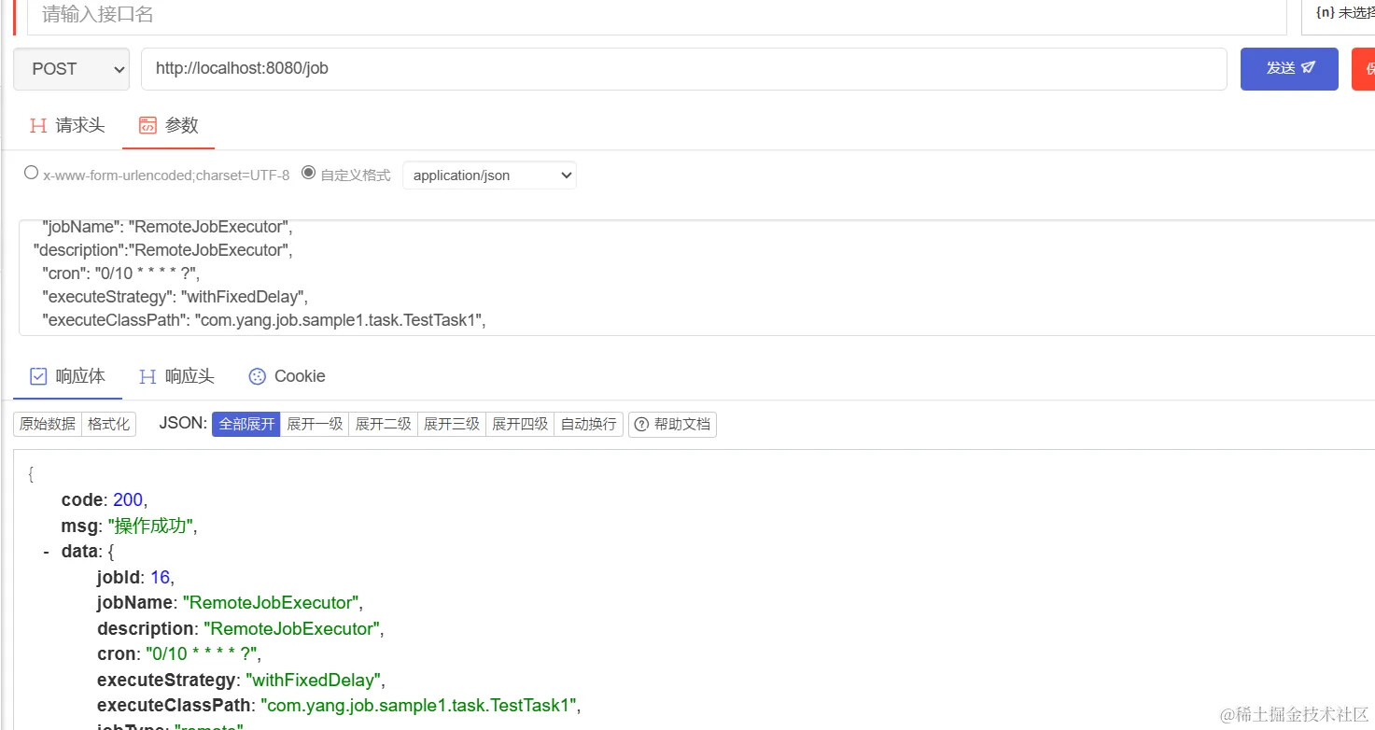This screenshot has height=730, width=1375.
Task: Click request body "executeClassPath" line
Action: tap(264, 320)
